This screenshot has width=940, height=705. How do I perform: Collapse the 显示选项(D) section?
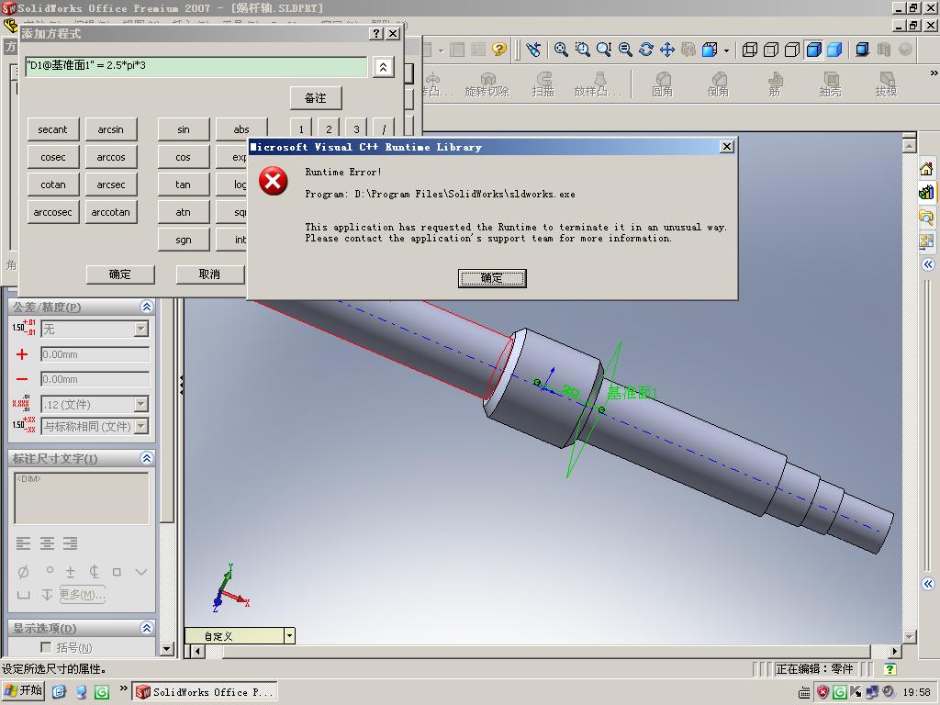point(146,628)
